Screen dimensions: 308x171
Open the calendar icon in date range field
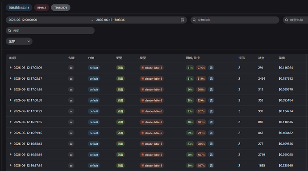182,20
